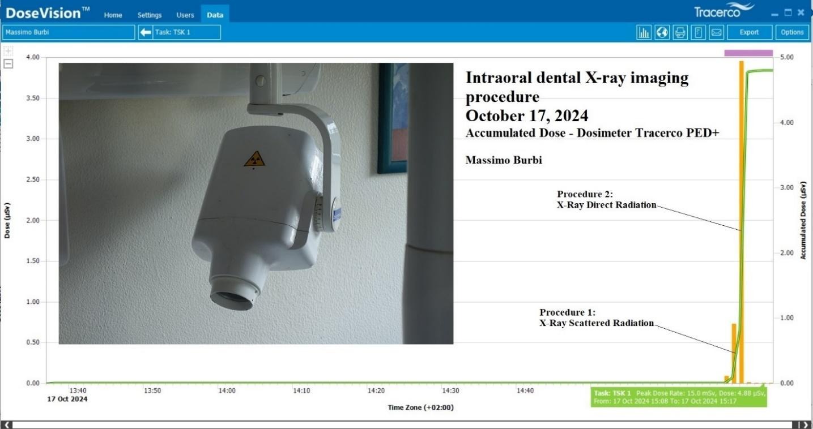The width and height of the screenshot is (813, 429).
Task: Go back with the left arrow icon
Action: 146,32
